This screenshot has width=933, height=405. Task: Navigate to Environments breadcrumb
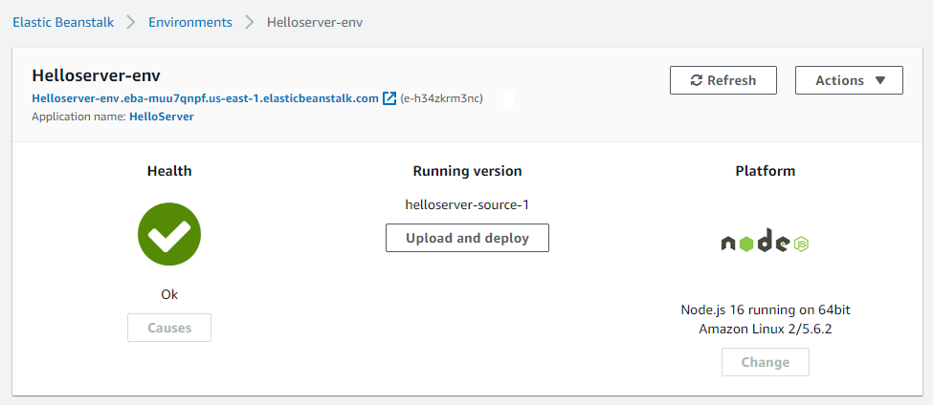coord(189,22)
